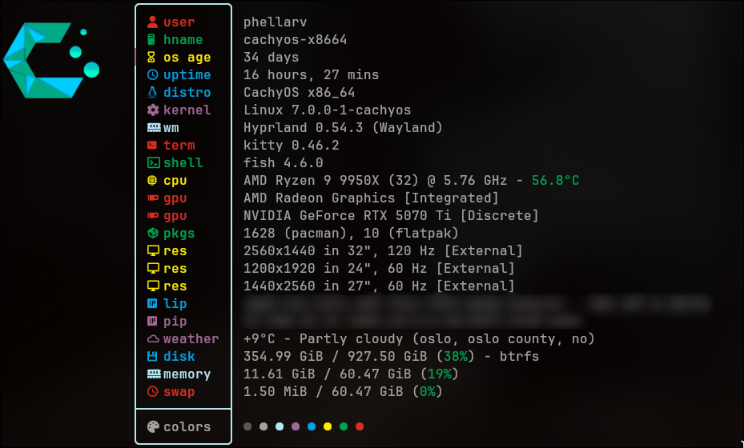Click '1200x1920 in 24"' resolution text

(x=308, y=268)
